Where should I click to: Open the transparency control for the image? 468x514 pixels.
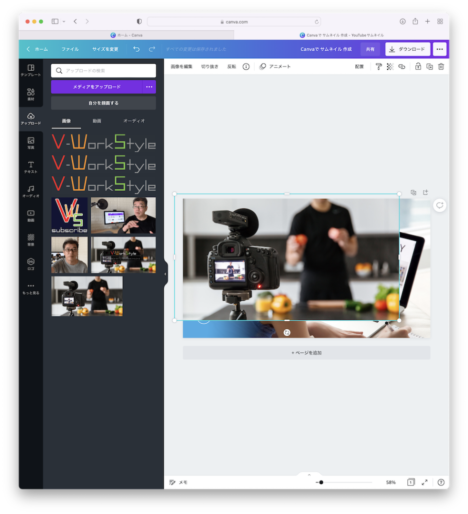click(x=390, y=66)
